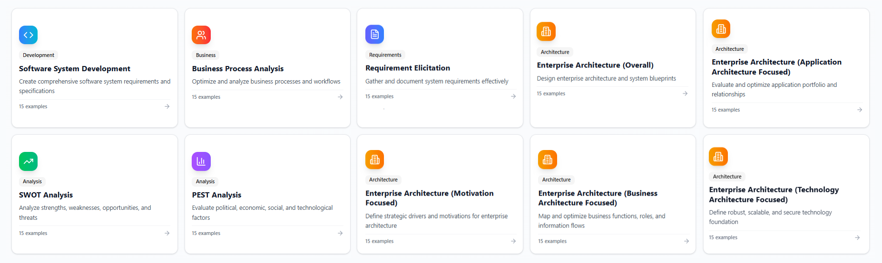Click the building icon on Application Architecture Focused card
882x263 pixels.
pos(721,28)
